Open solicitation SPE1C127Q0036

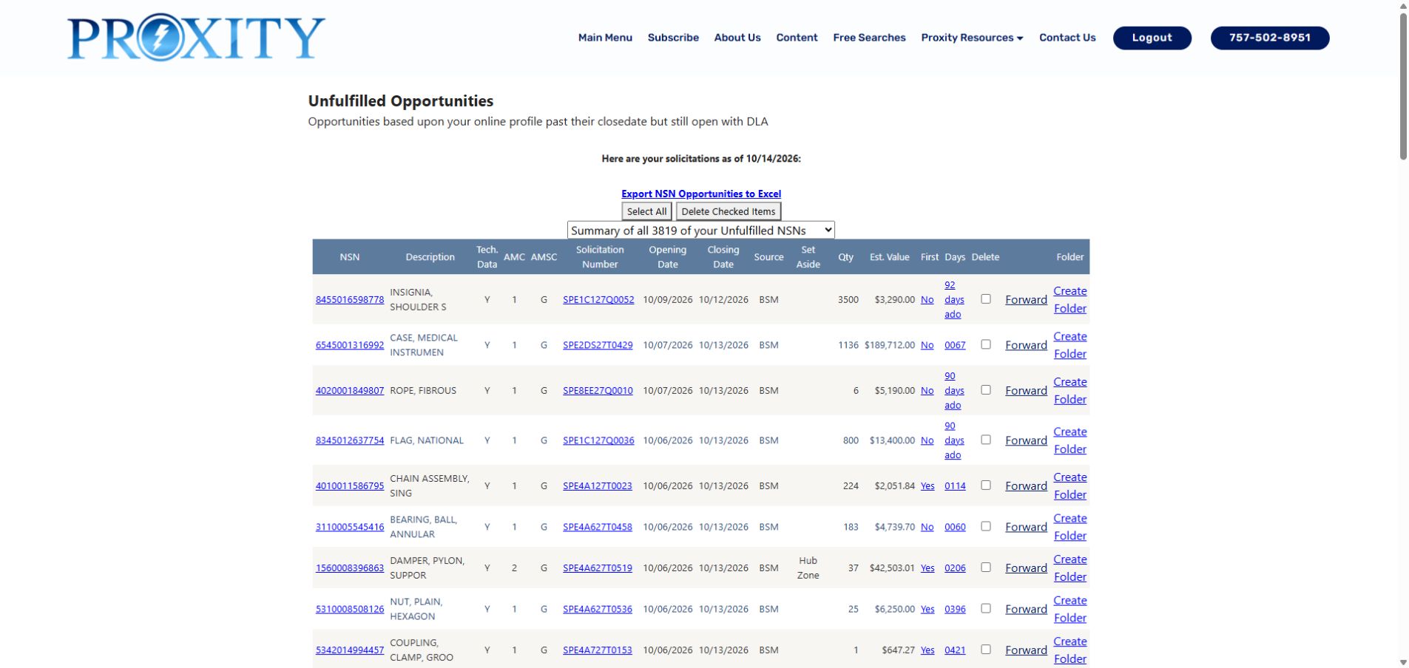(598, 440)
